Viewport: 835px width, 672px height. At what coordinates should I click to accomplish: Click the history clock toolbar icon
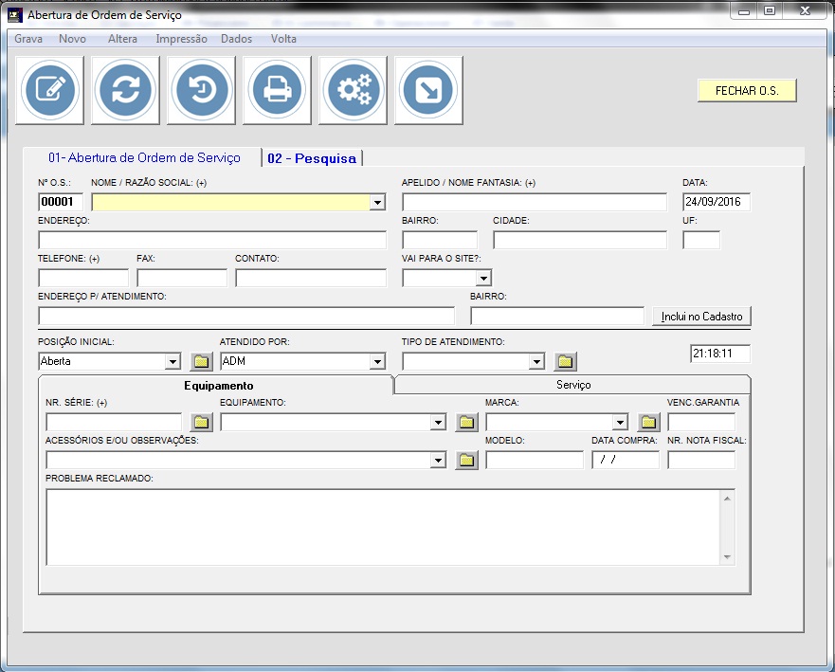pos(201,90)
